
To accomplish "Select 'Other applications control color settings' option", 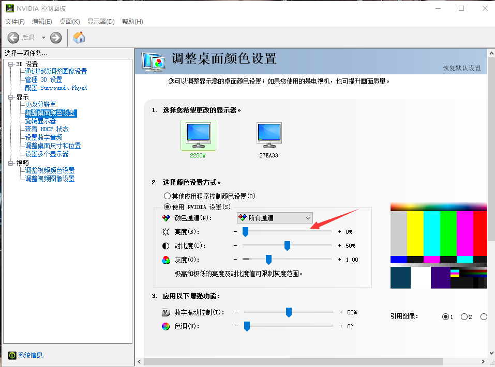I will (167, 196).
